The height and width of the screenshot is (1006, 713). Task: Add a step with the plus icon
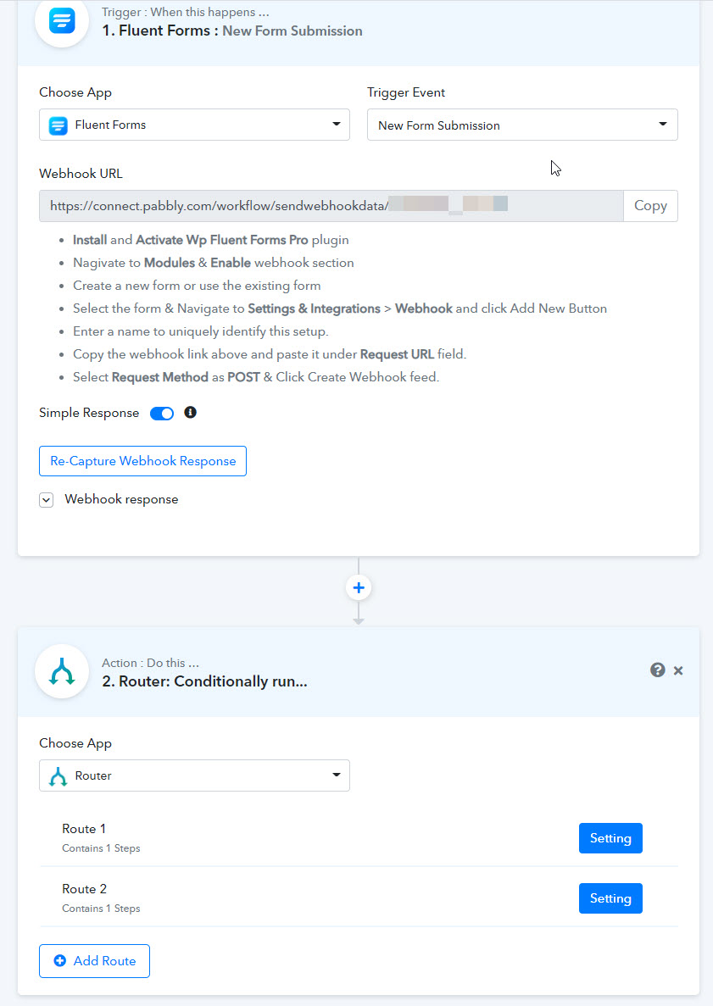coord(358,587)
